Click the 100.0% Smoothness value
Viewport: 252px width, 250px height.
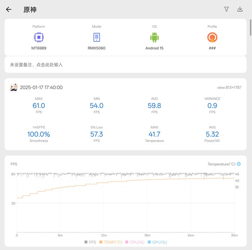[38, 134]
